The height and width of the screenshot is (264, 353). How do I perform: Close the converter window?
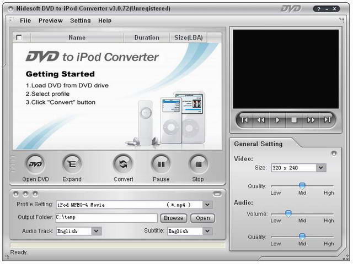pyautogui.click(x=335, y=9)
